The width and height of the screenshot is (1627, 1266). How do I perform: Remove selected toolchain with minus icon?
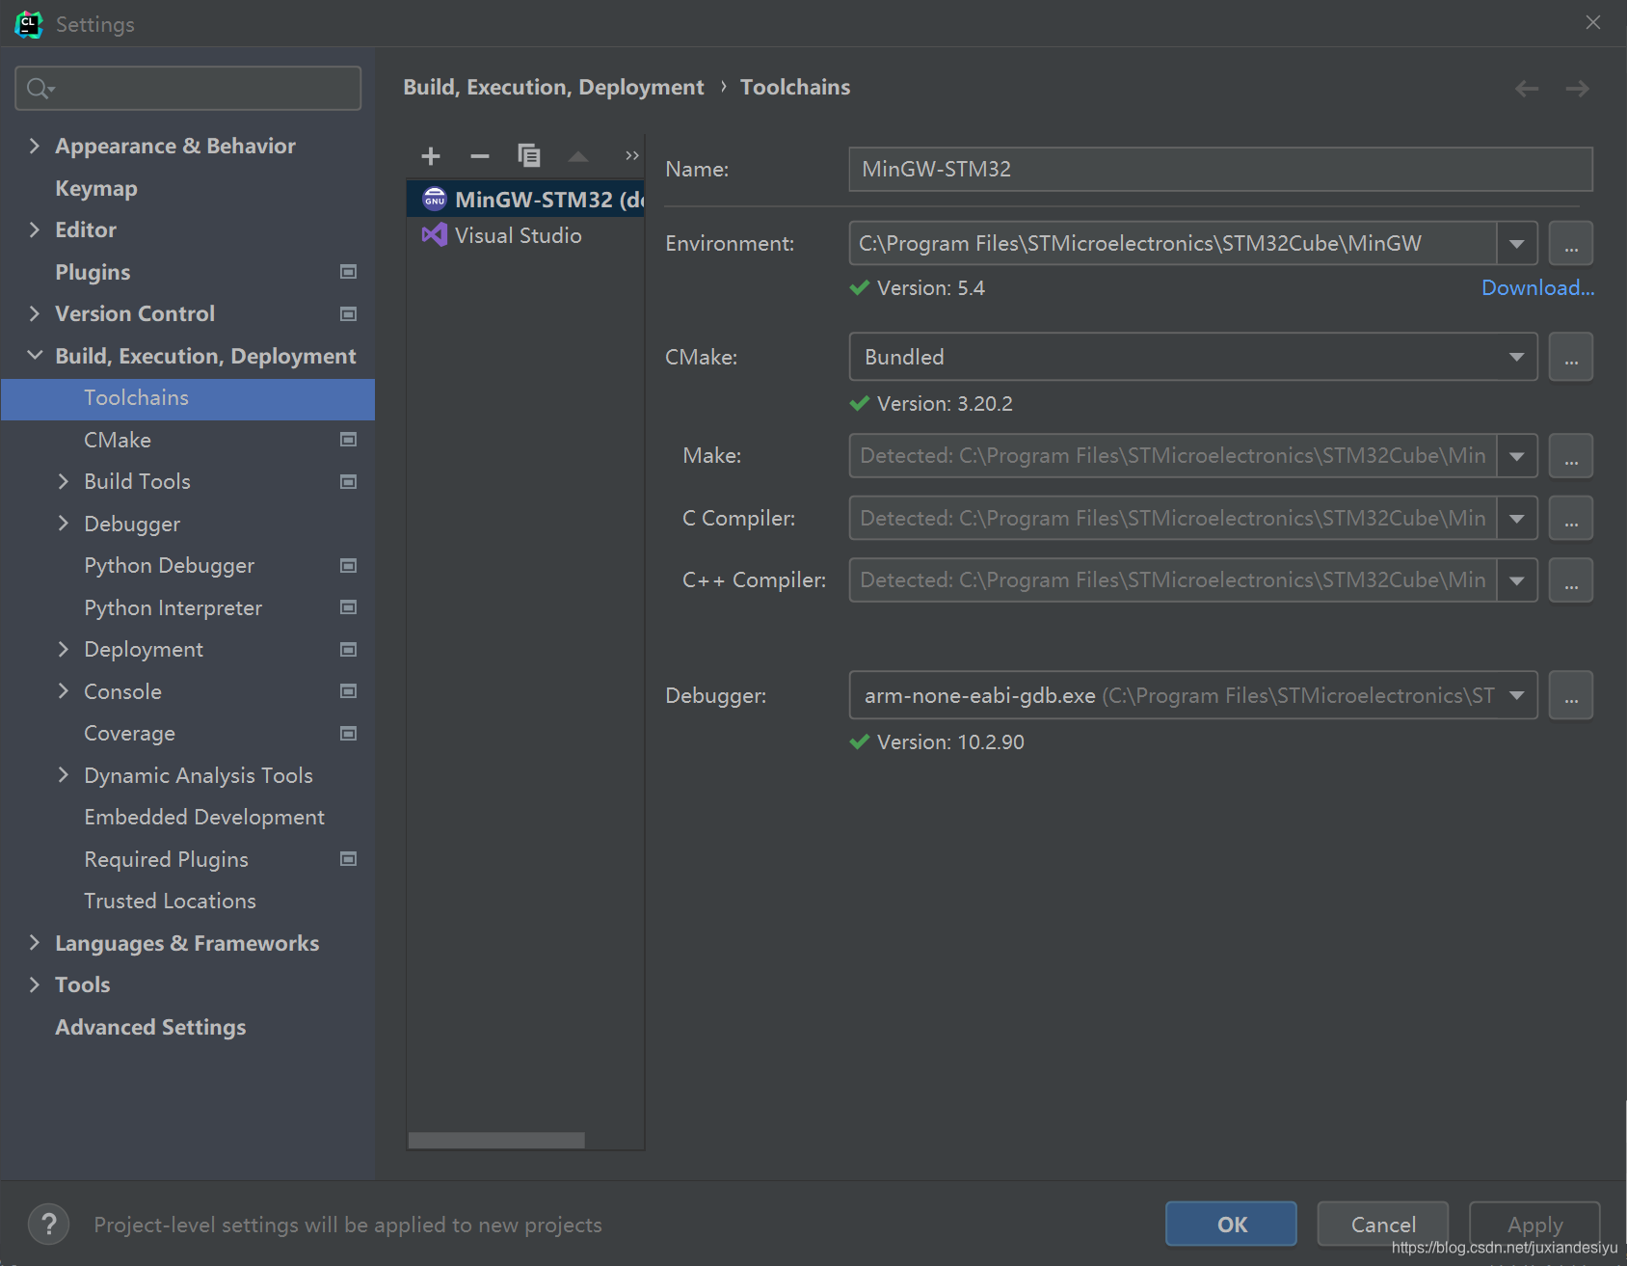click(479, 155)
